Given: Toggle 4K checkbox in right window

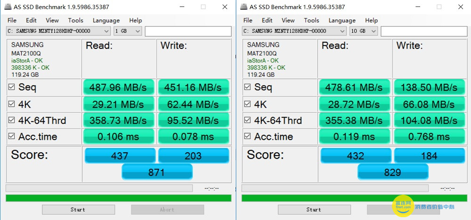Looking at the screenshot, I should coord(247,104).
